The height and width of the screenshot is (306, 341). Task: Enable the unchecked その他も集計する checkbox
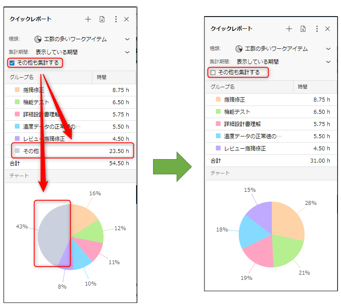click(x=213, y=72)
